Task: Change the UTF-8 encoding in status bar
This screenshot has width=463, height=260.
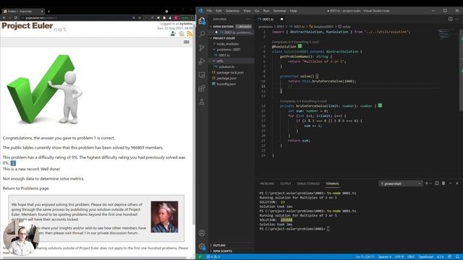Action: [x=399, y=257]
